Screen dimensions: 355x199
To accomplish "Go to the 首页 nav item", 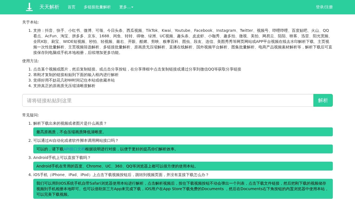I will point(72,7).
